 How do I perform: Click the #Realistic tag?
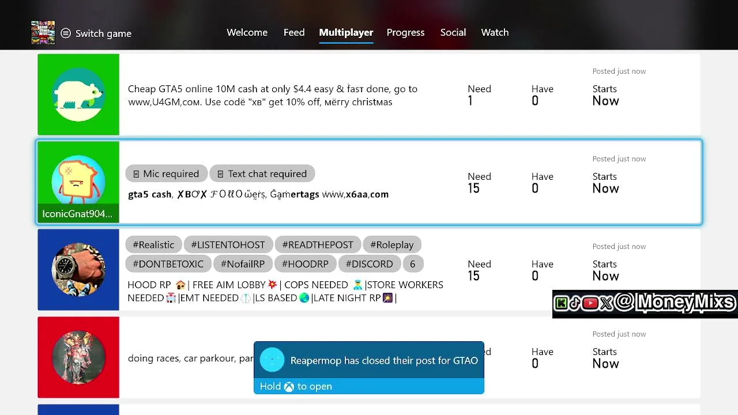click(x=153, y=244)
